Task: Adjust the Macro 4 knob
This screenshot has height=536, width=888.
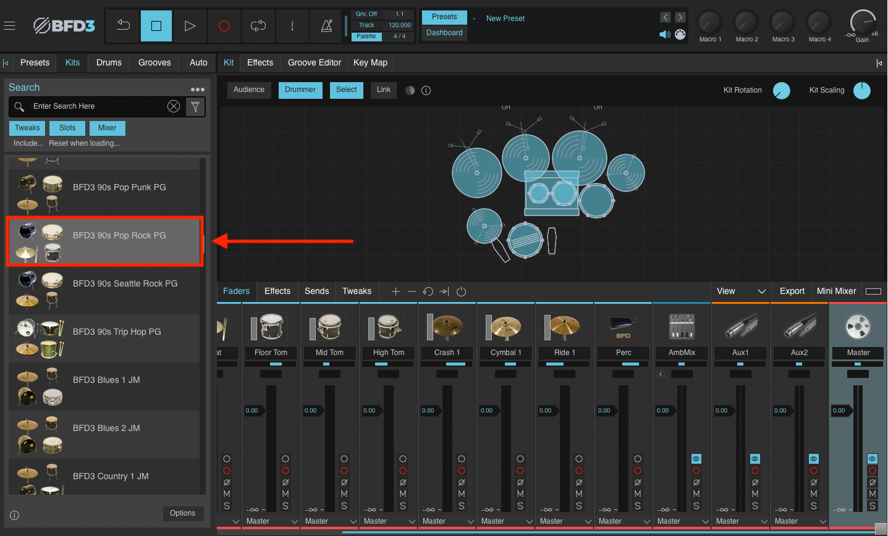Action: point(819,23)
